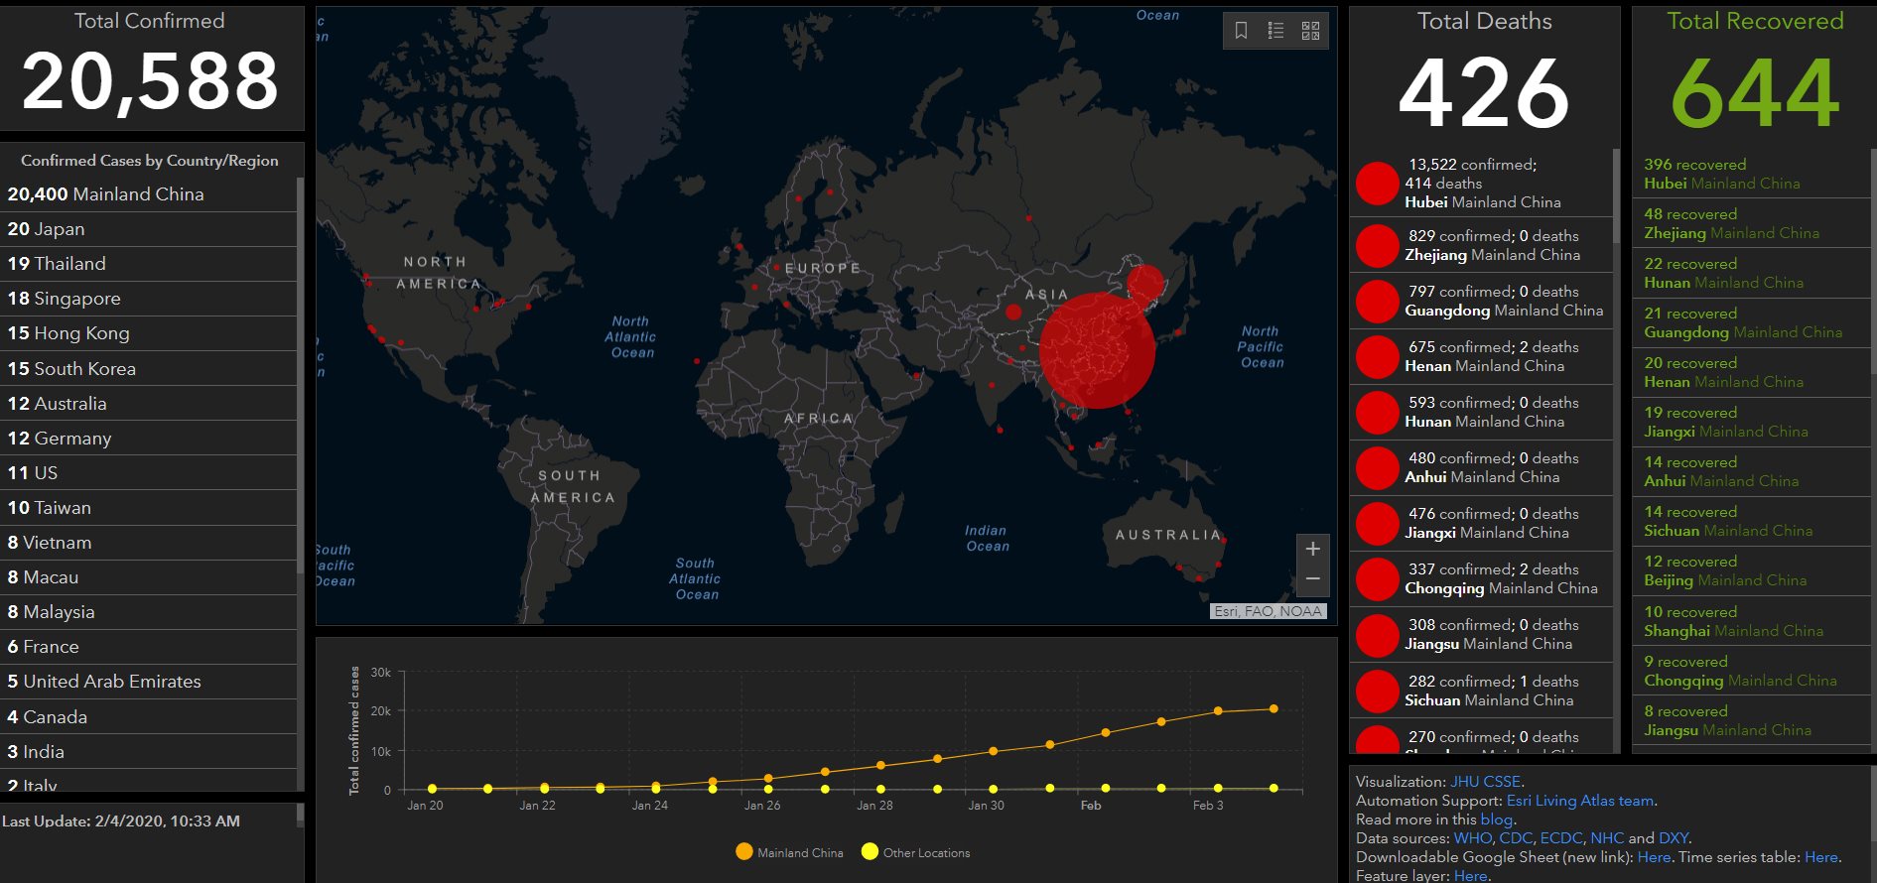Show the map legend icon

1275,31
